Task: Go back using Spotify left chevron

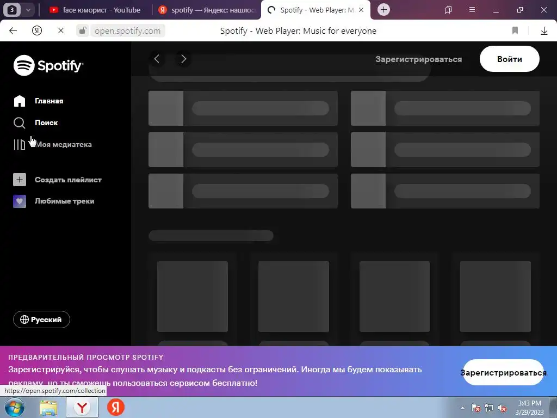Action: [157, 59]
